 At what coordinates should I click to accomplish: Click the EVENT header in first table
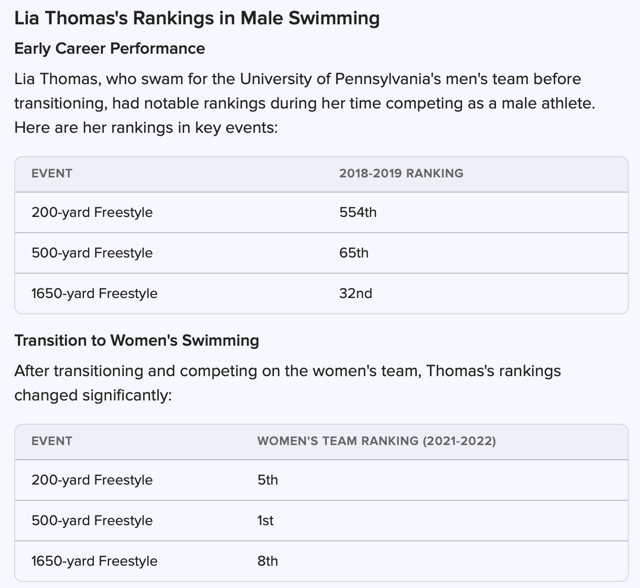point(52,173)
